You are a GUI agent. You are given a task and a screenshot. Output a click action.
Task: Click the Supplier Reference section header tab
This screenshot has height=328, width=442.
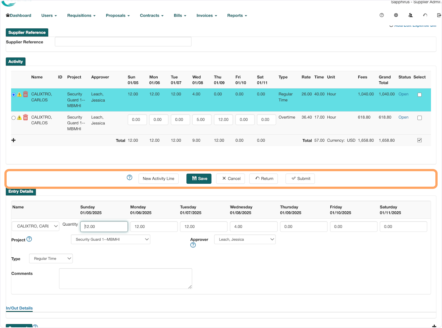[27, 32]
